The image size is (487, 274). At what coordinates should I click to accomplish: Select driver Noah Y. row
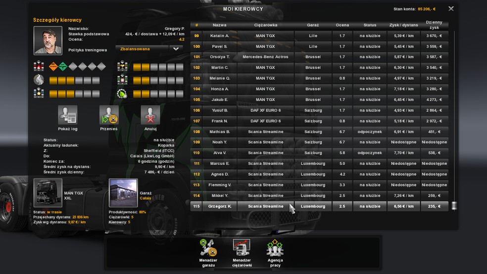pos(319,142)
